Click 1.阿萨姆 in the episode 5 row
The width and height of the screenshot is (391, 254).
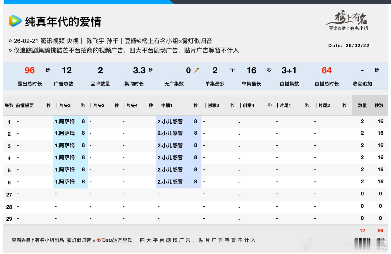(x=65, y=170)
